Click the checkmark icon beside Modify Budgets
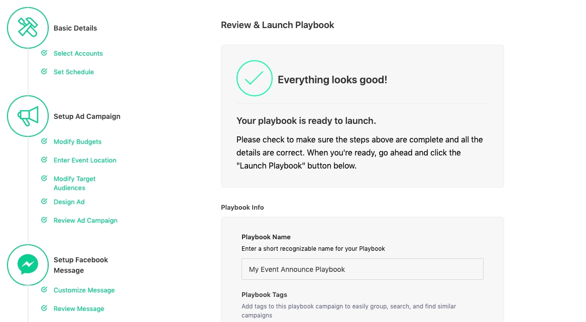The image size is (586, 322). coord(44,141)
